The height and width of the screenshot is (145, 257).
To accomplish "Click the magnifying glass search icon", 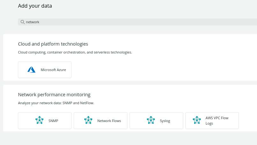I will [x=22, y=22].
